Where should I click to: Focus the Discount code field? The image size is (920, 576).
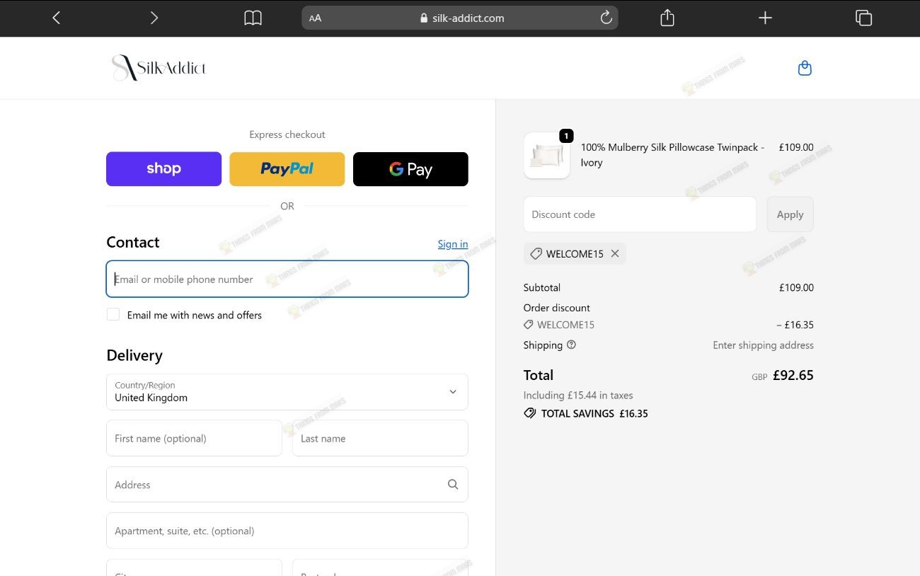[640, 214]
